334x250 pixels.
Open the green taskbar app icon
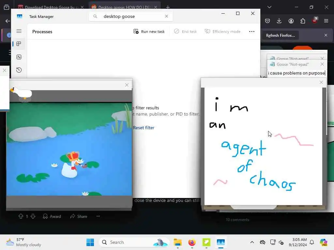point(206,242)
